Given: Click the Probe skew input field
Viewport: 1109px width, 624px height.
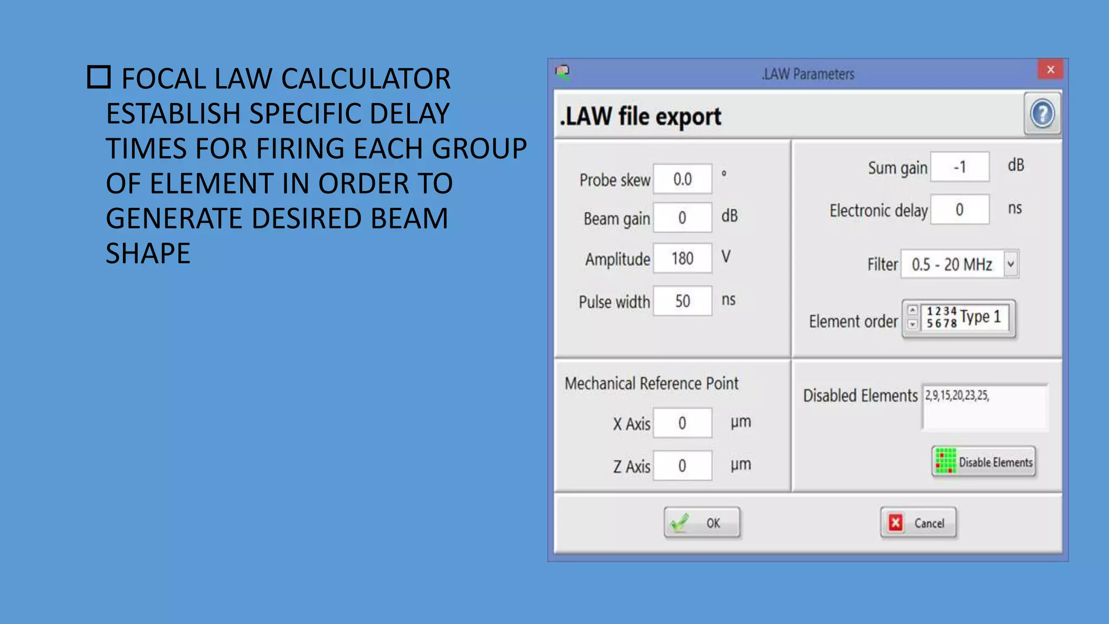Looking at the screenshot, I should pos(682,179).
